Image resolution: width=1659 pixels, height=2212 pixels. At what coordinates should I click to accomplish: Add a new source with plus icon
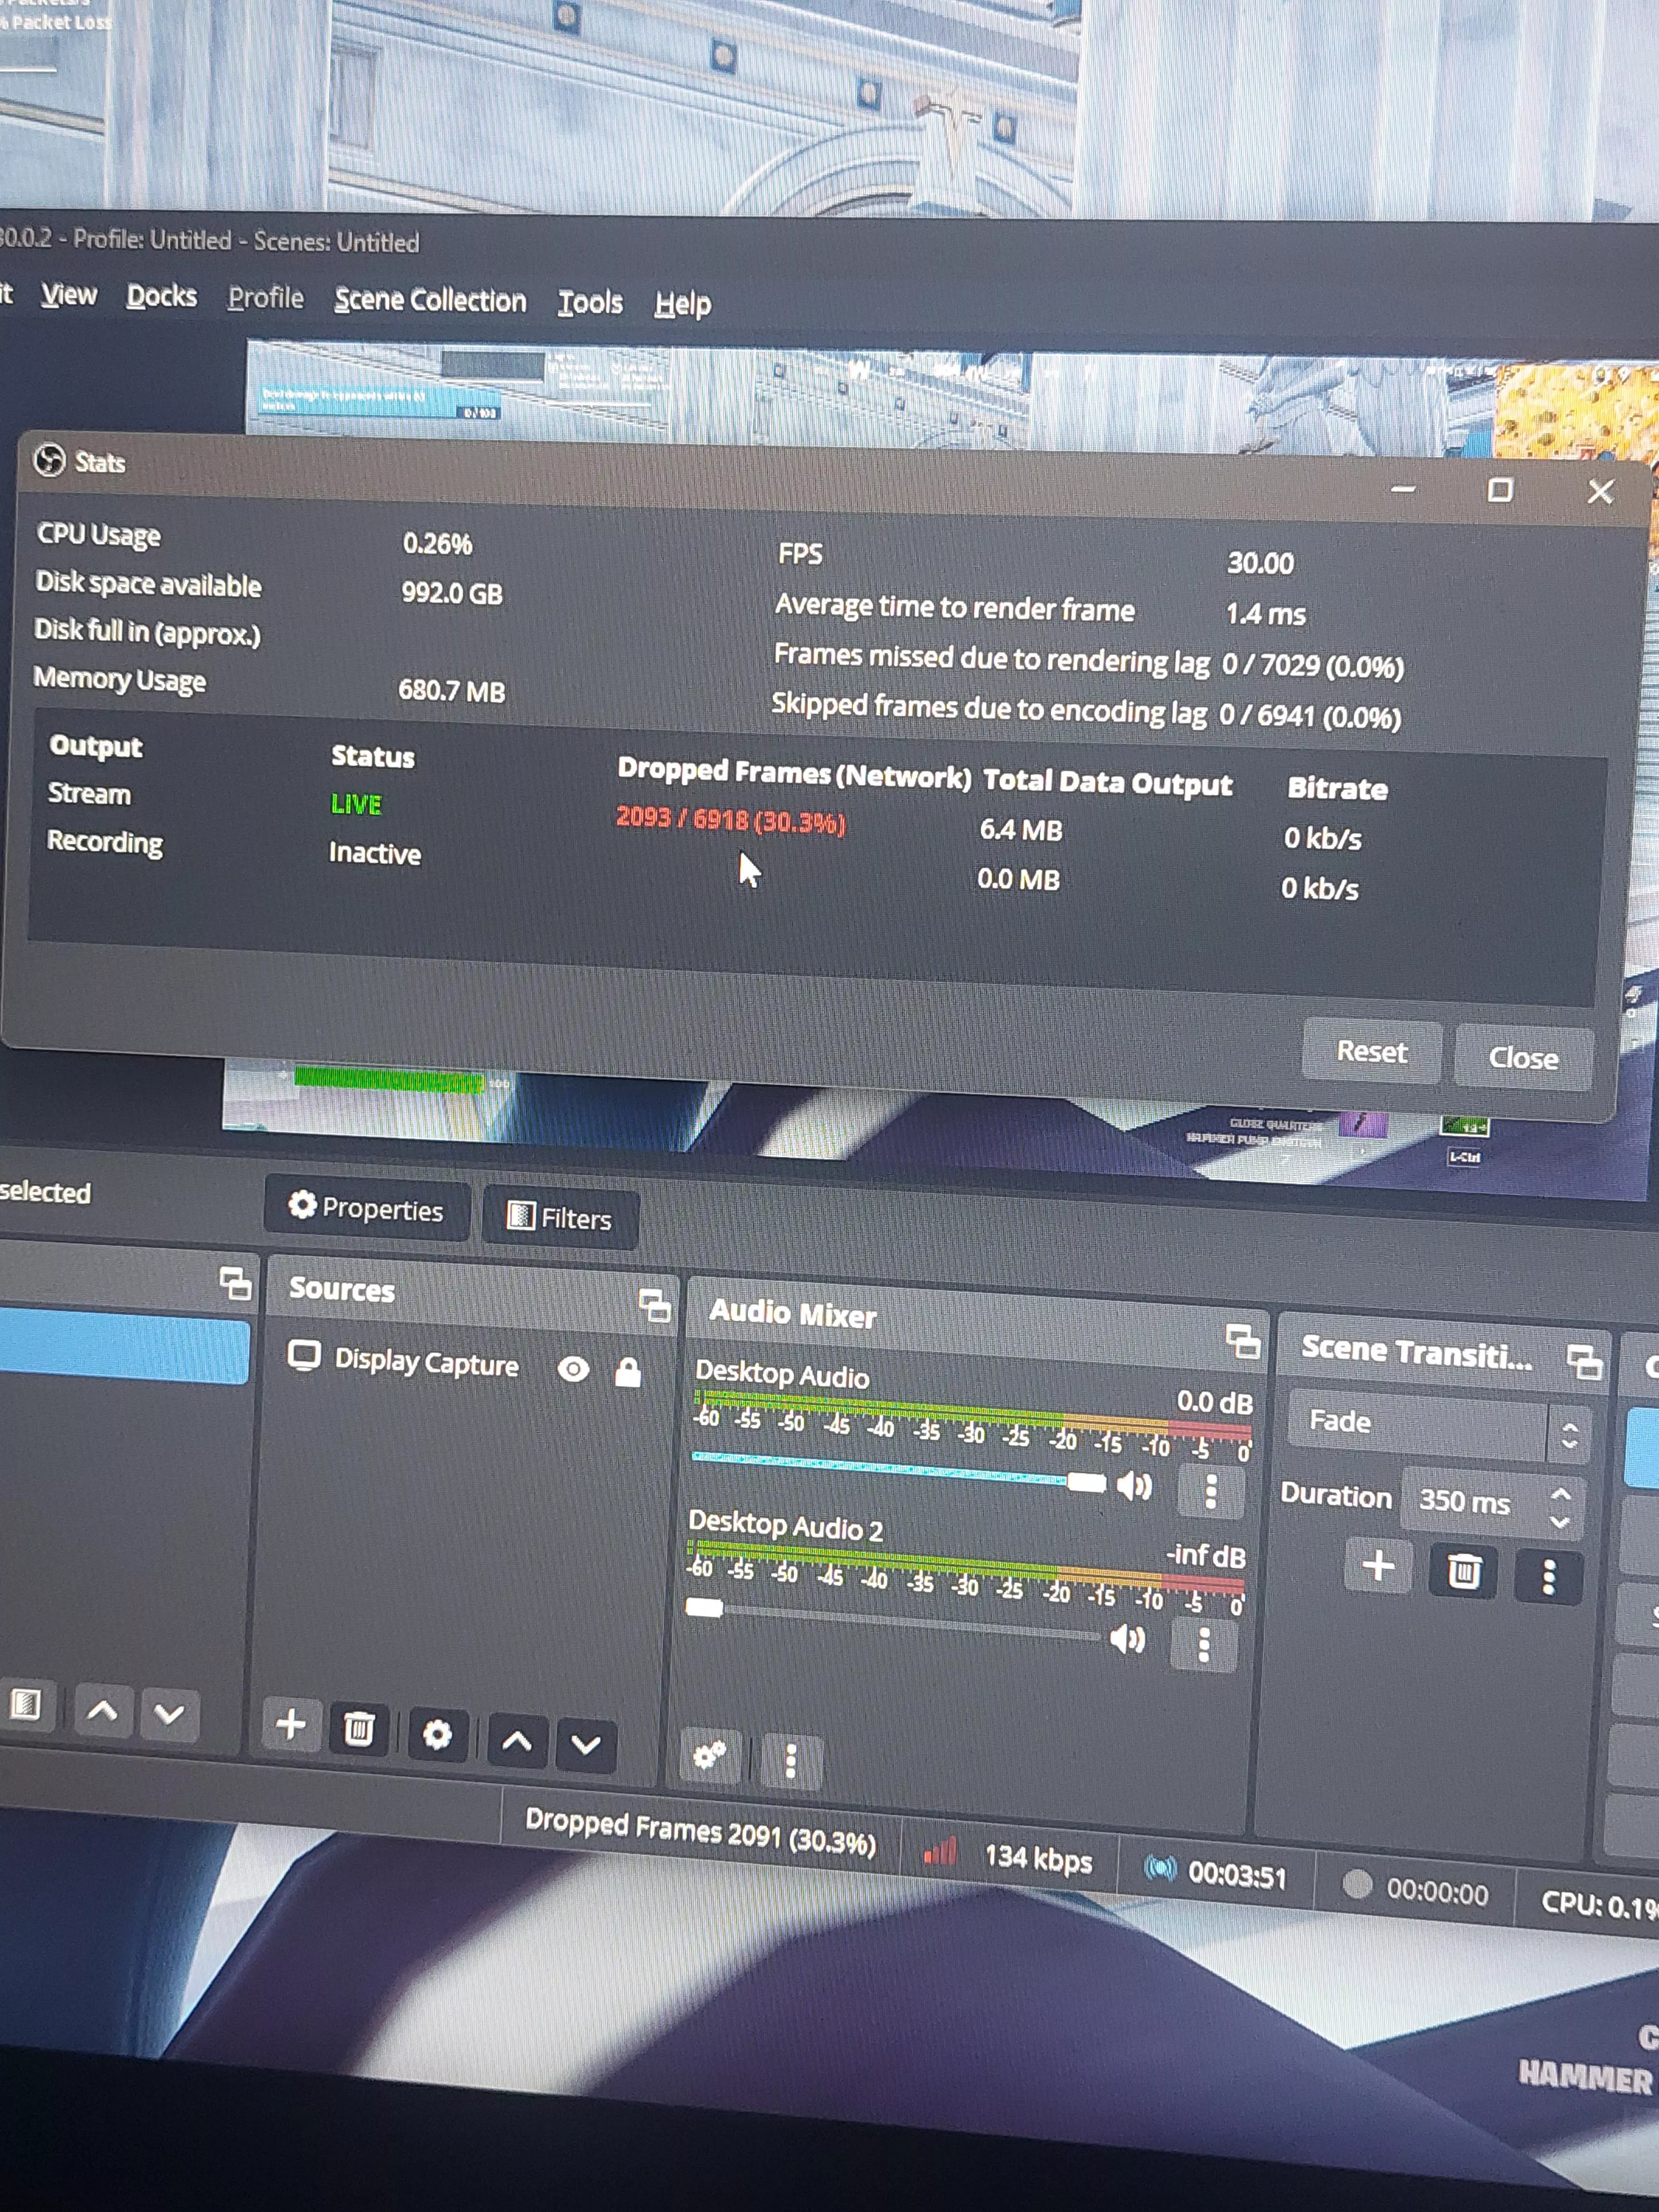pyautogui.click(x=291, y=1724)
